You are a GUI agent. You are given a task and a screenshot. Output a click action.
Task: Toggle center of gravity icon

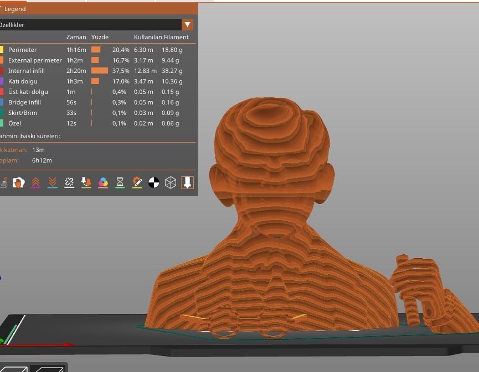pyautogui.click(x=153, y=182)
